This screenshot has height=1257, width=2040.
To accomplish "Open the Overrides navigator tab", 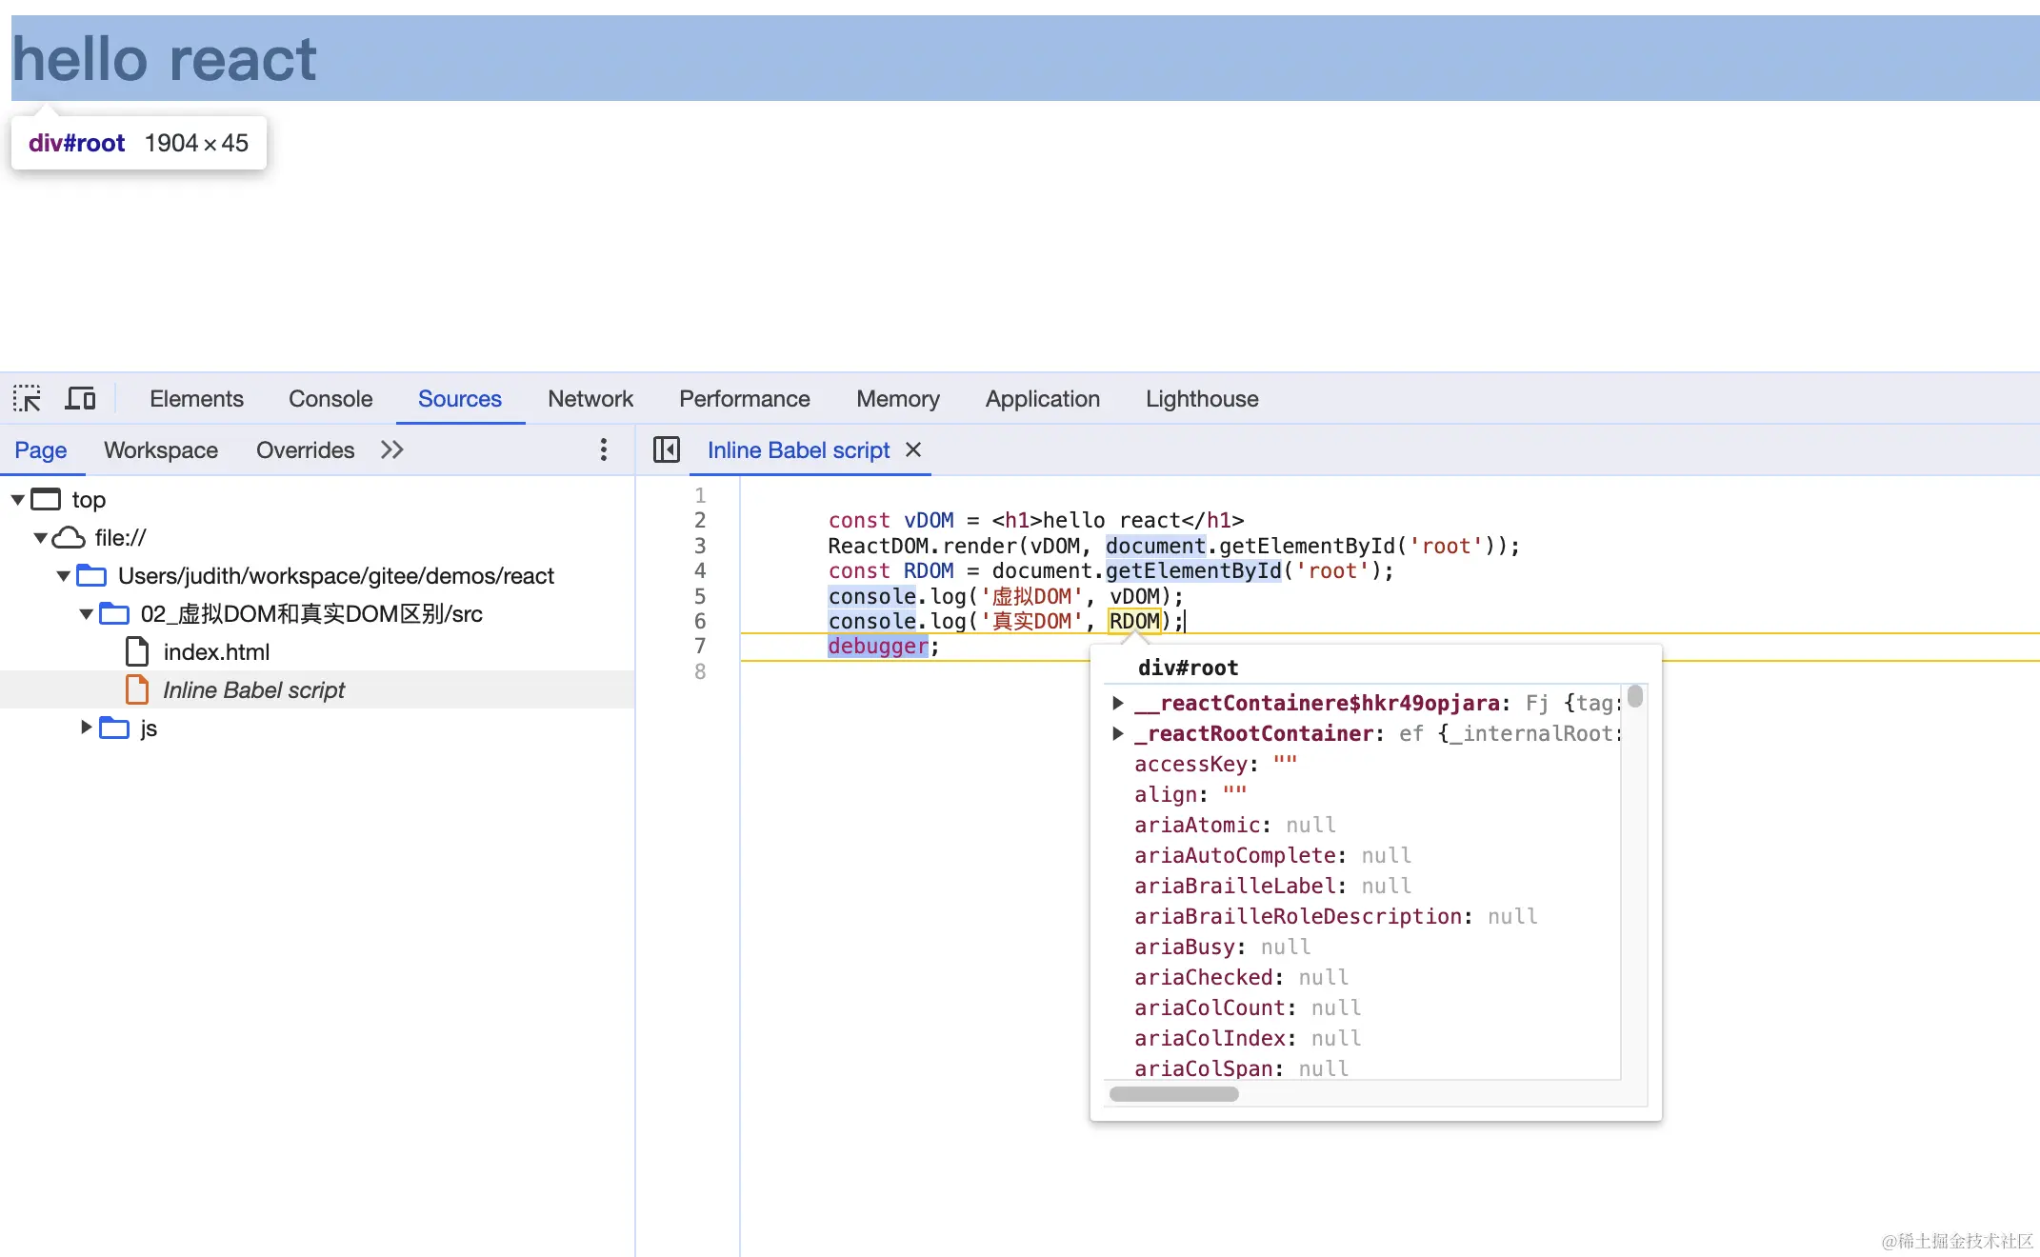I will click(305, 449).
